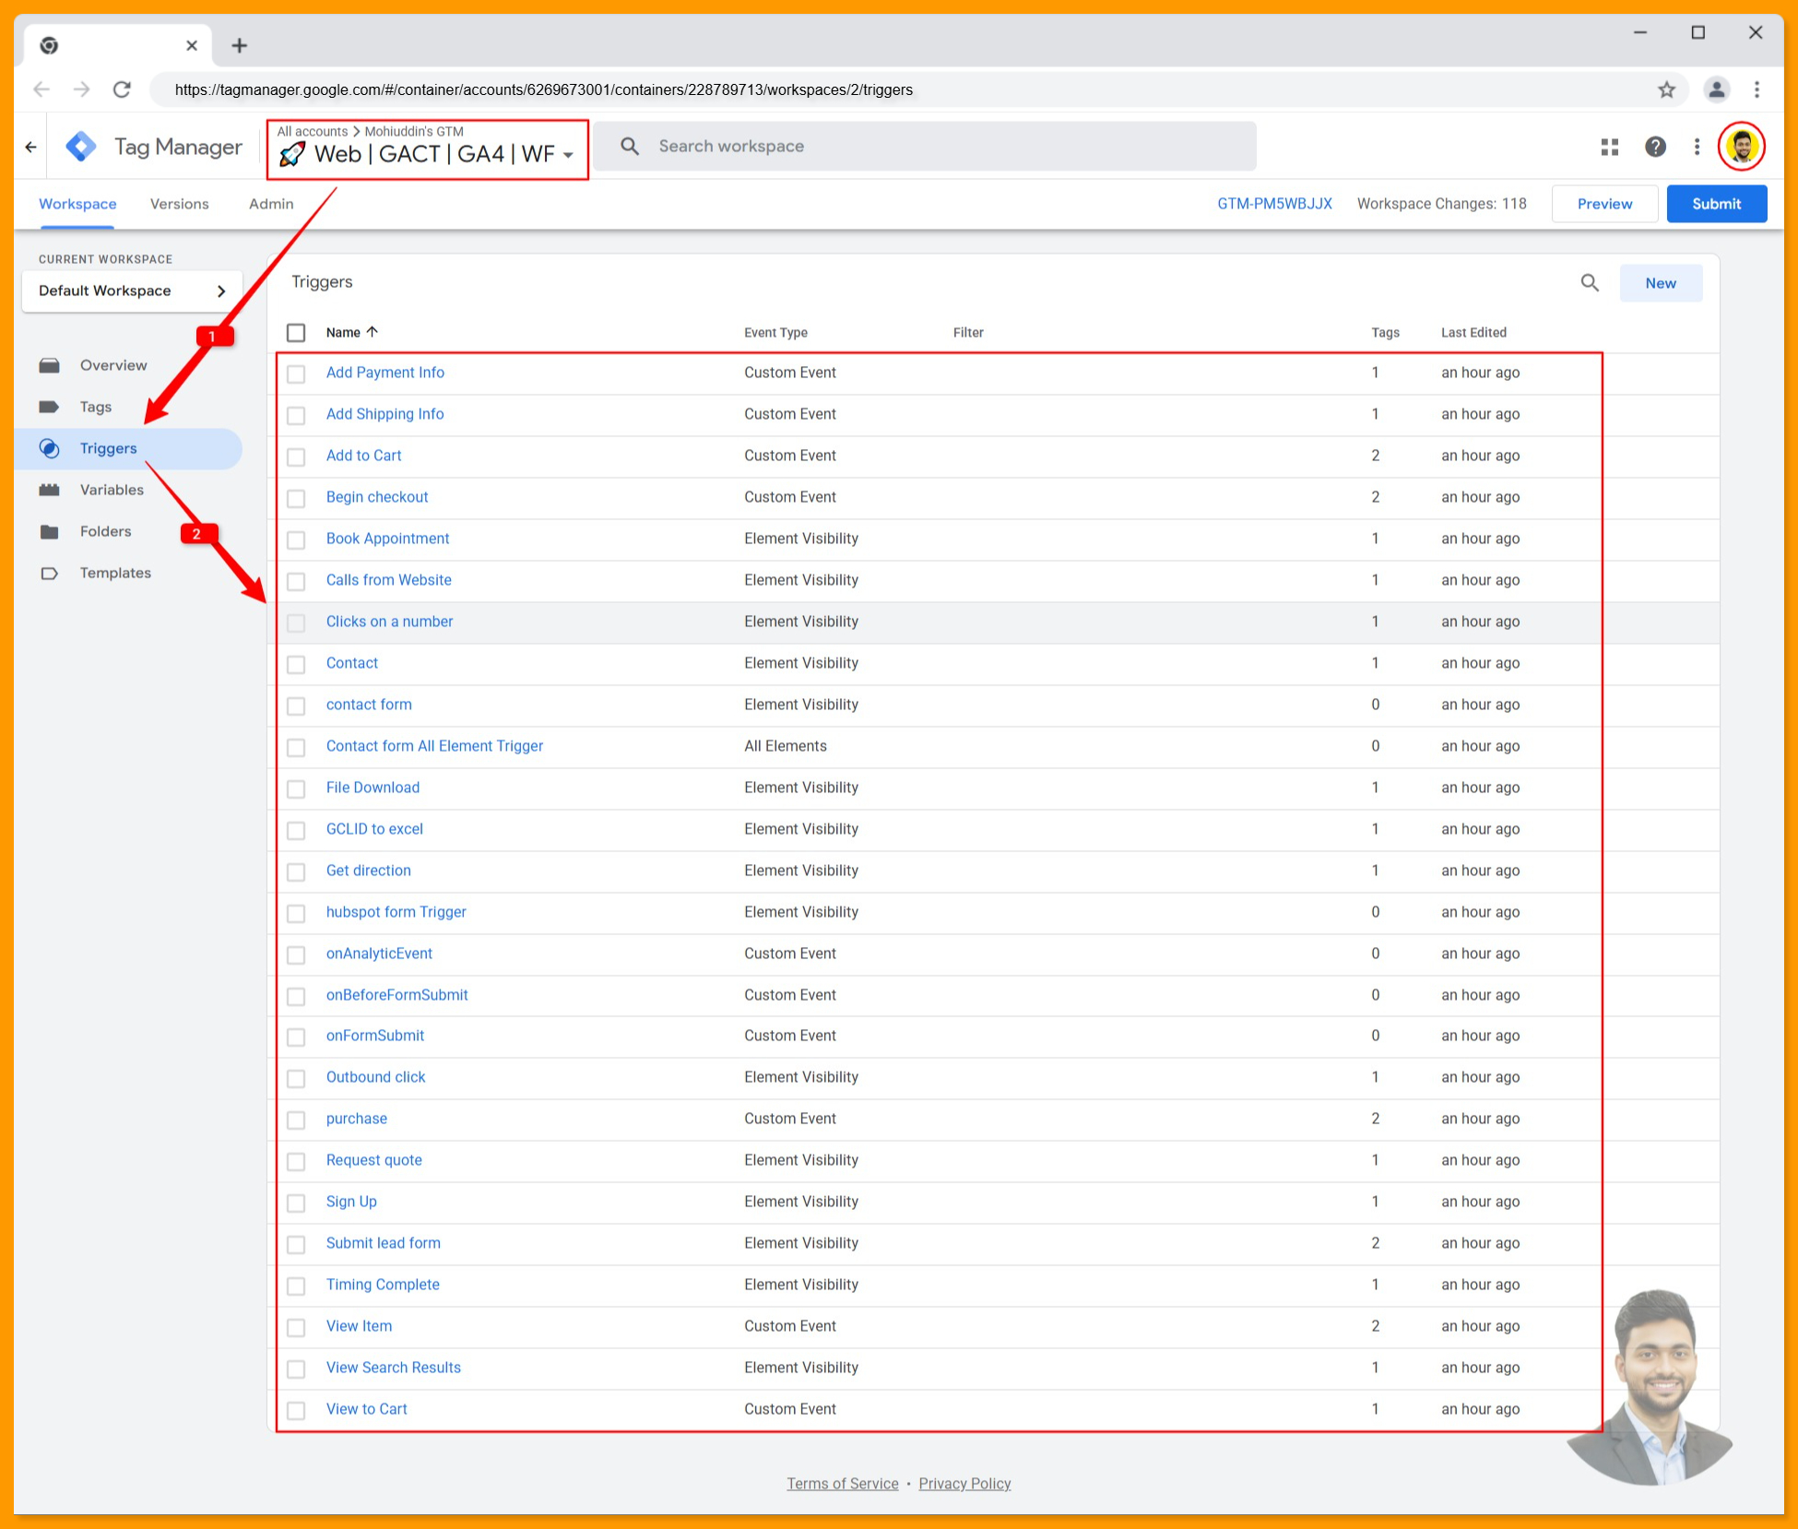Open the Google apps grid icon
Screen dimensions: 1798x1529
pos(1610,146)
